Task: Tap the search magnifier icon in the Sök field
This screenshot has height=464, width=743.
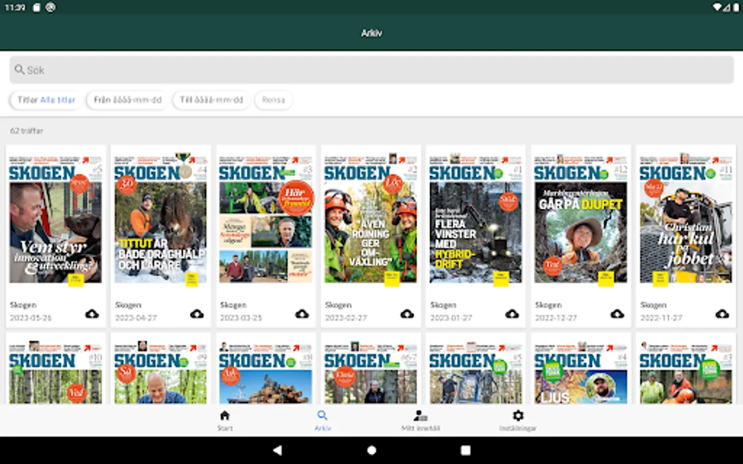Action: [x=20, y=70]
